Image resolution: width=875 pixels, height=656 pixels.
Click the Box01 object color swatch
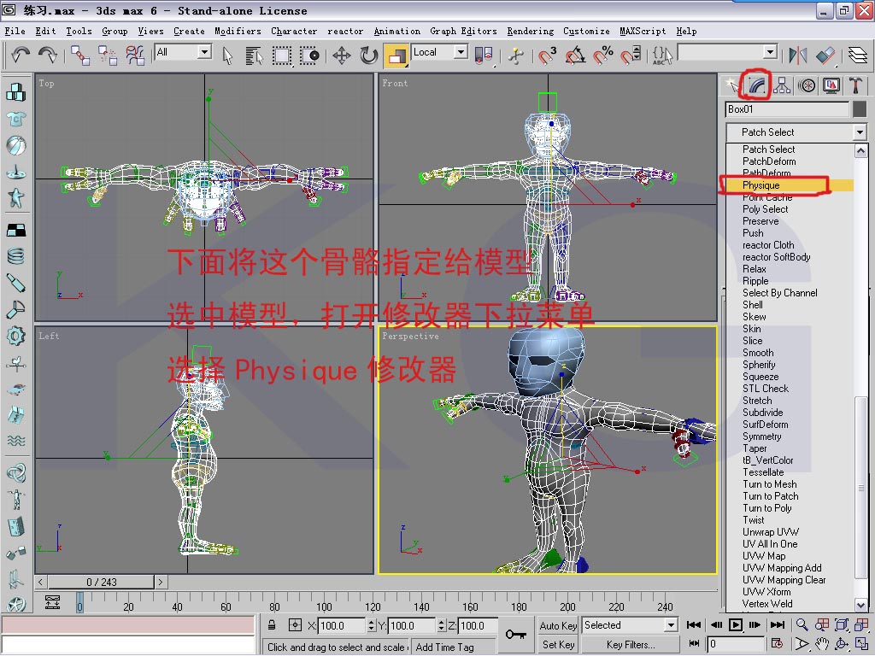pyautogui.click(x=860, y=109)
